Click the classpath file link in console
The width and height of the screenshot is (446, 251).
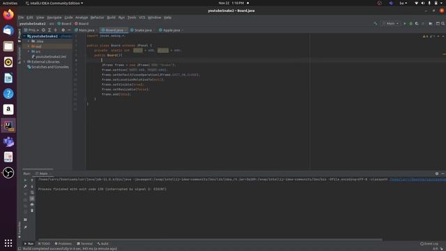[417, 180]
